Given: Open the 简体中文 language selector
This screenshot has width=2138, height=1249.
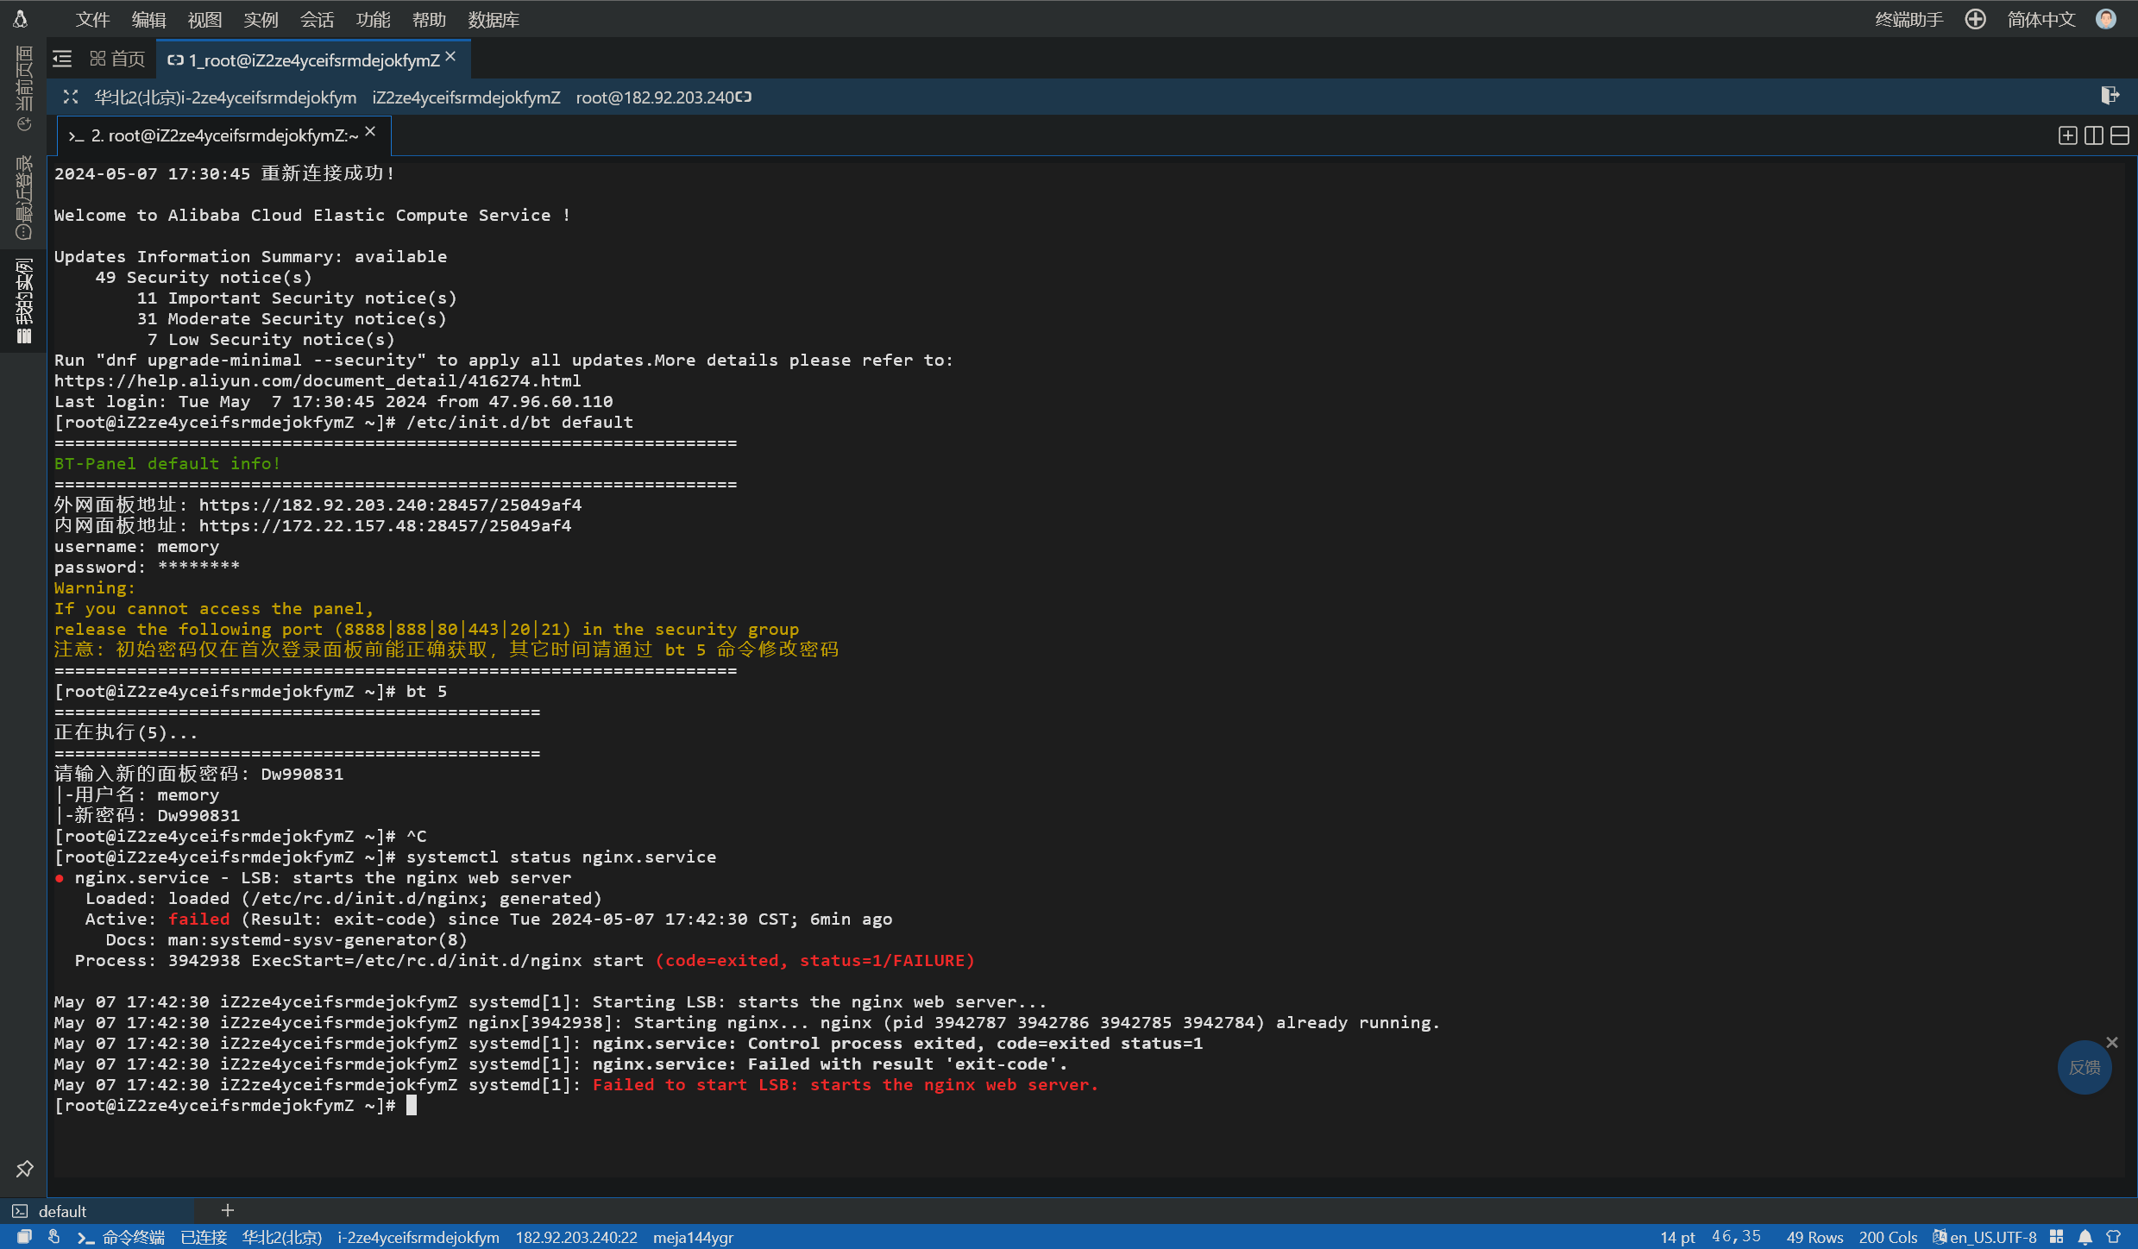Looking at the screenshot, I should (x=2041, y=19).
